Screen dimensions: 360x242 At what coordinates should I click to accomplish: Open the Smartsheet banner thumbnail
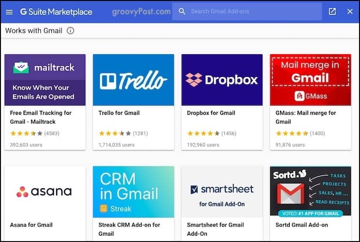(x=222, y=192)
